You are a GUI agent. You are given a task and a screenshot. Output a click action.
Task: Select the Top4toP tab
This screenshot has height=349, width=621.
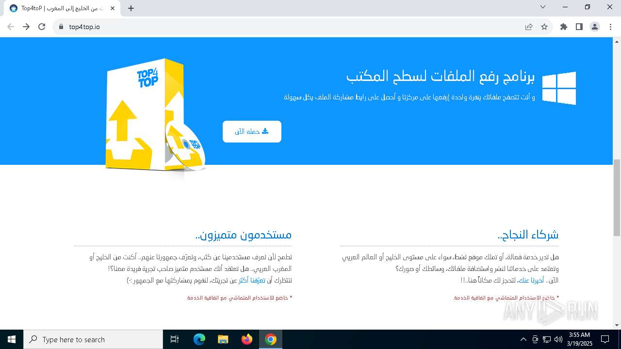point(63,8)
